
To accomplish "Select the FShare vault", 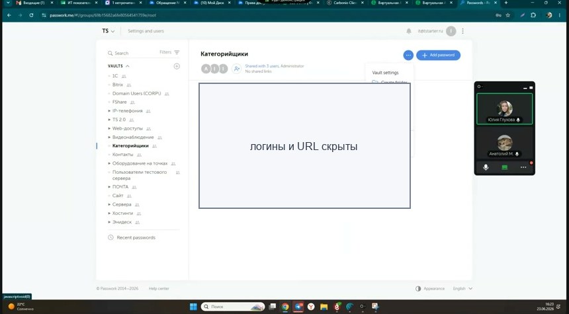I will (119, 102).
